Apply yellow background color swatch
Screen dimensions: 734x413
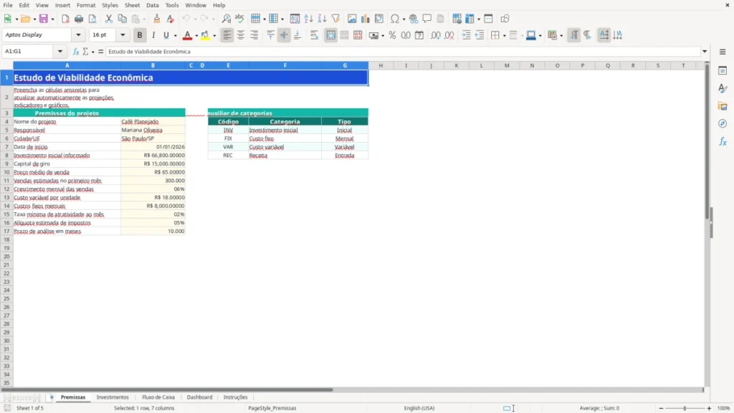(x=206, y=35)
